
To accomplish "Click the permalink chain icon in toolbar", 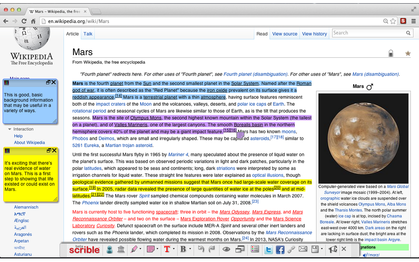I will tap(291, 250).
